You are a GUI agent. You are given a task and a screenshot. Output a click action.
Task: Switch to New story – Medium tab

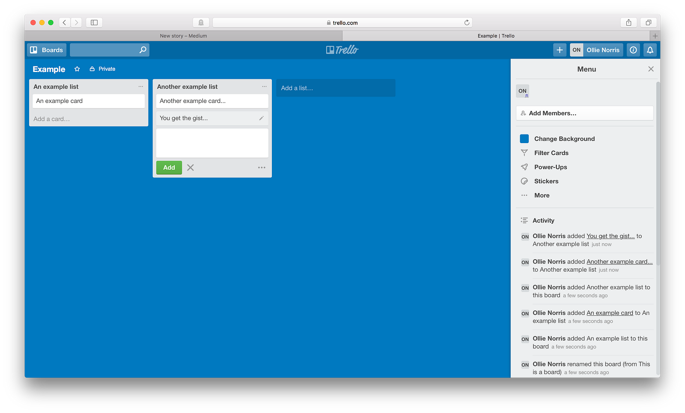click(183, 36)
